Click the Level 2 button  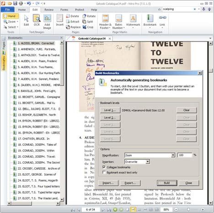coord(110,117)
